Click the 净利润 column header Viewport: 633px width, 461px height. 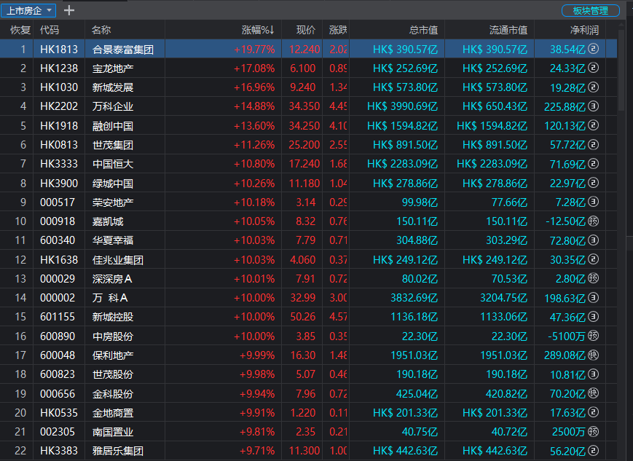coord(584,30)
